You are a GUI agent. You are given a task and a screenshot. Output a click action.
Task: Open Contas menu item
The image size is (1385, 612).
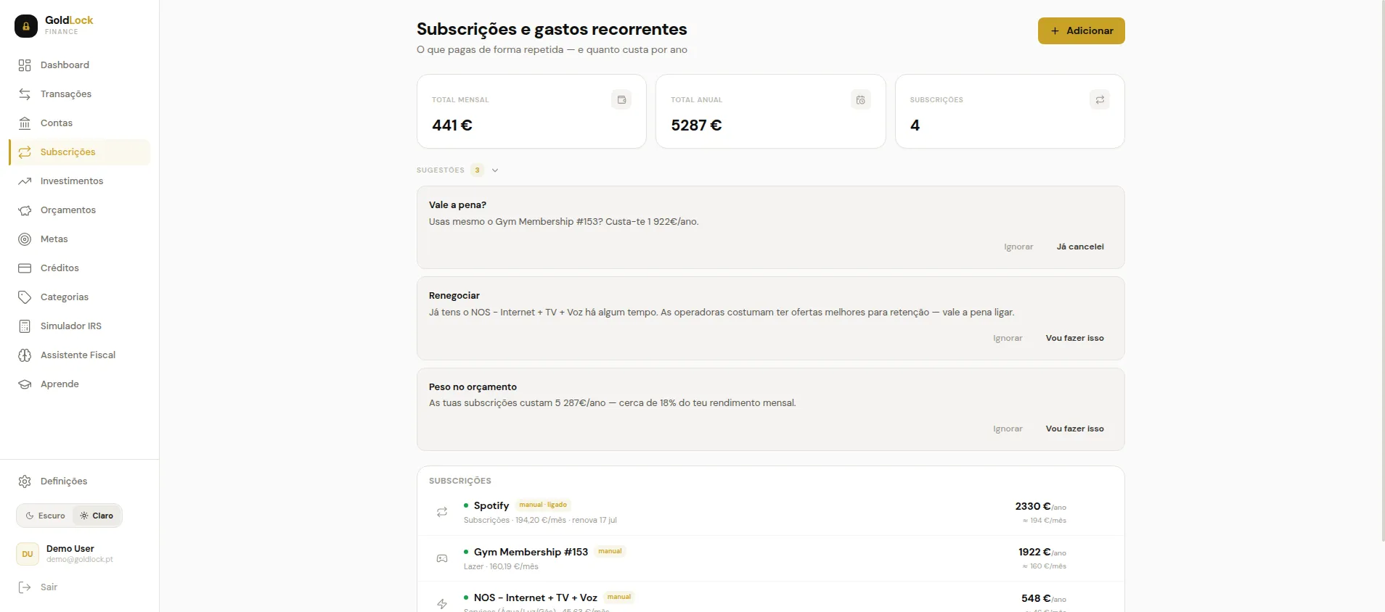pos(80,123)
